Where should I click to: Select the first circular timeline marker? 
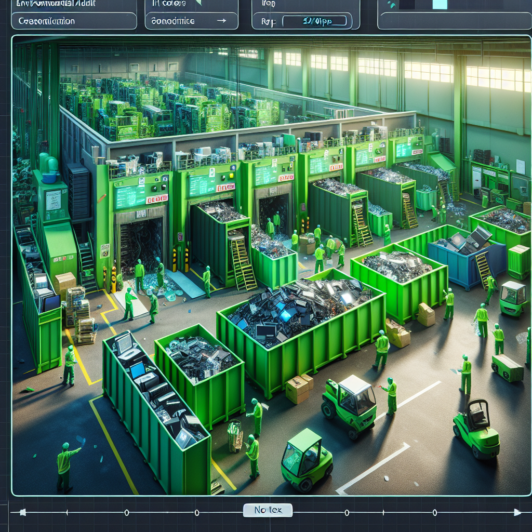[126, 512]
